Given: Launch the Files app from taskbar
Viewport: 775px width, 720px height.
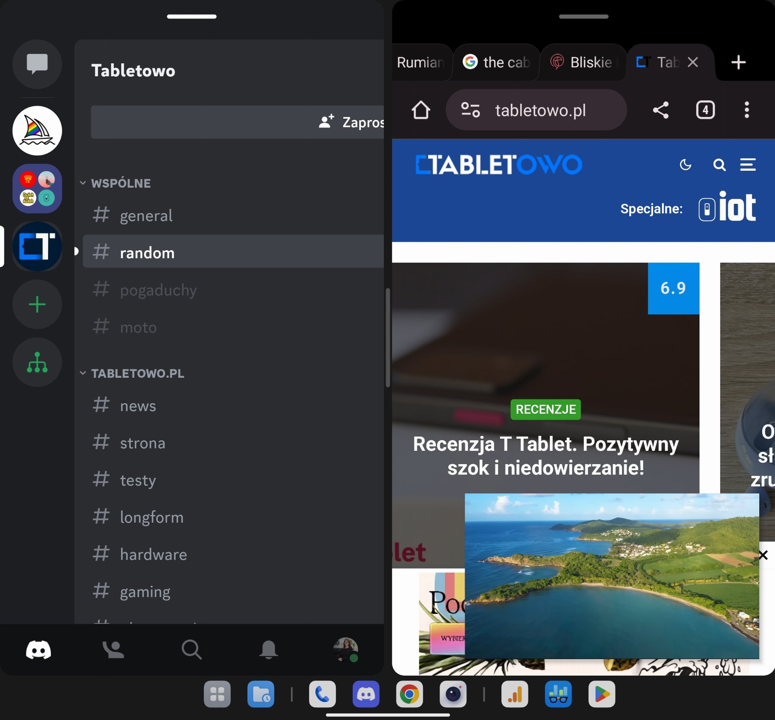Looking at the screenshot, I should (261, 694).
